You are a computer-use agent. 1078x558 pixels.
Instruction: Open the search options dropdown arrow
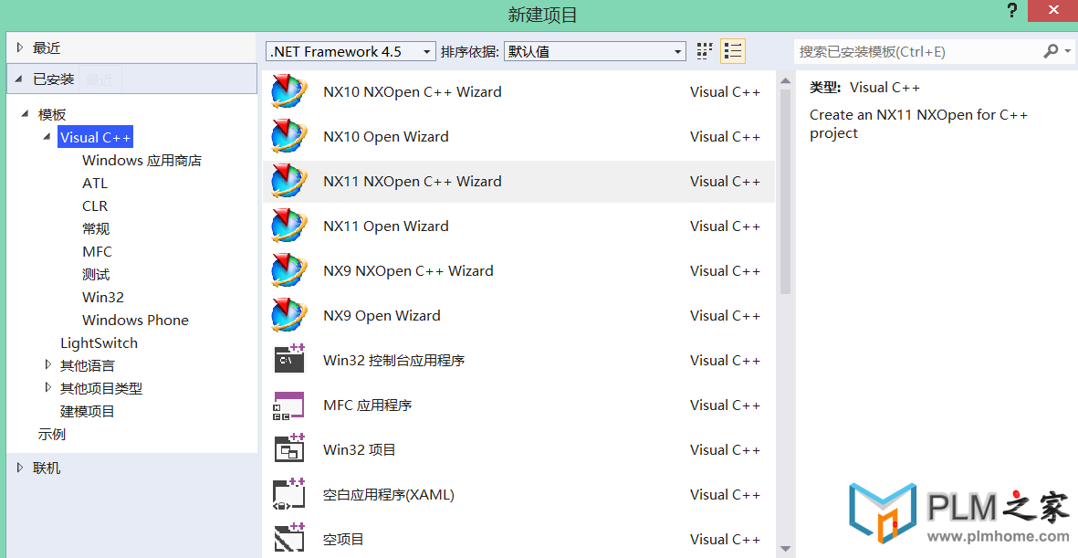[1067, 51]
